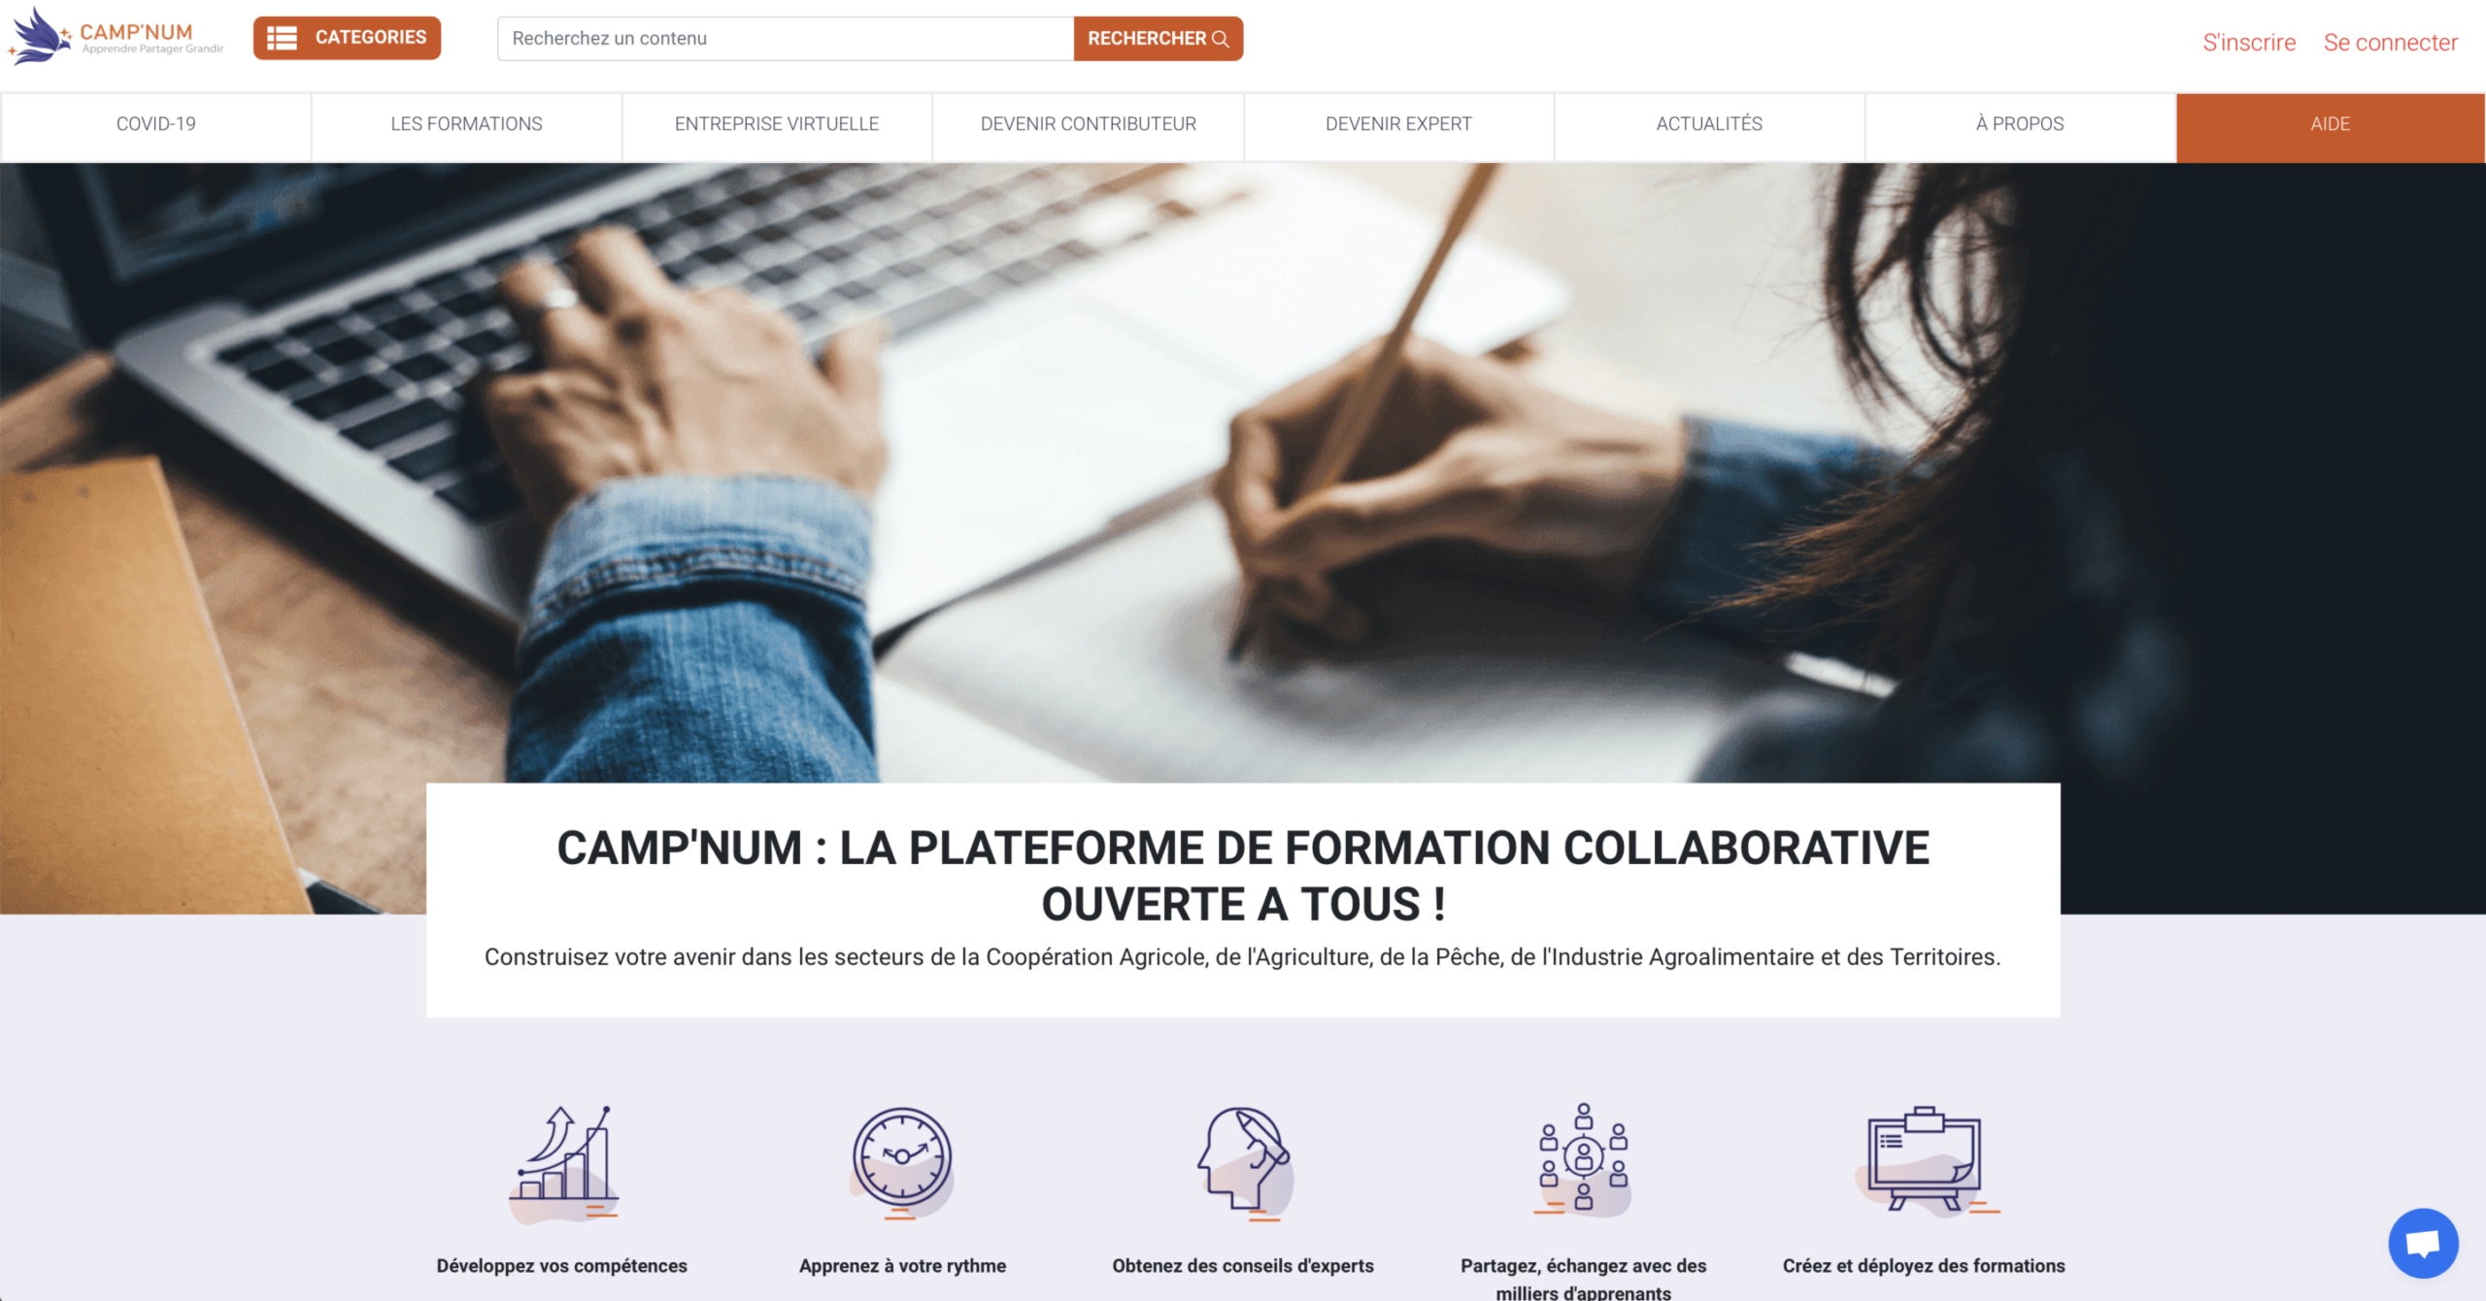Screen dimensions: 2486x1301
Task: Open the Se connecter login link
Action: tap(2391, 43)
